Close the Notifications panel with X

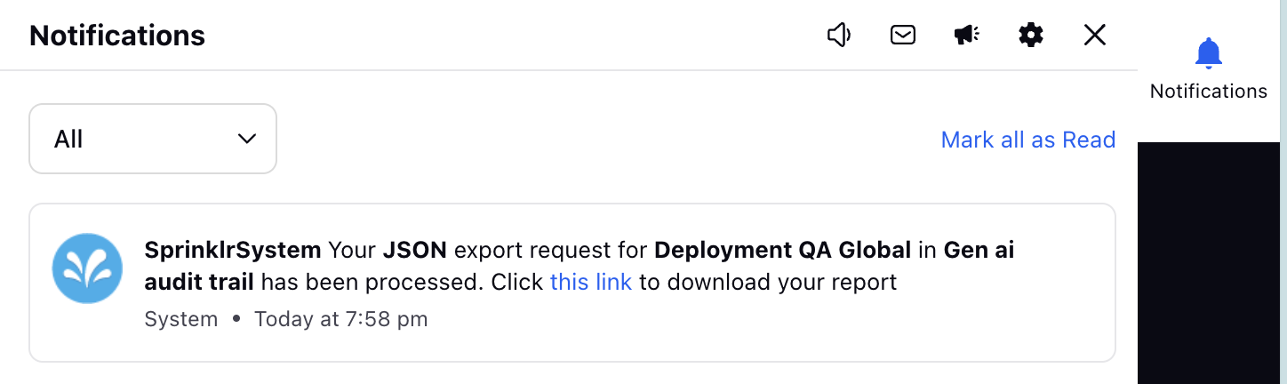tap(1095, 35)
